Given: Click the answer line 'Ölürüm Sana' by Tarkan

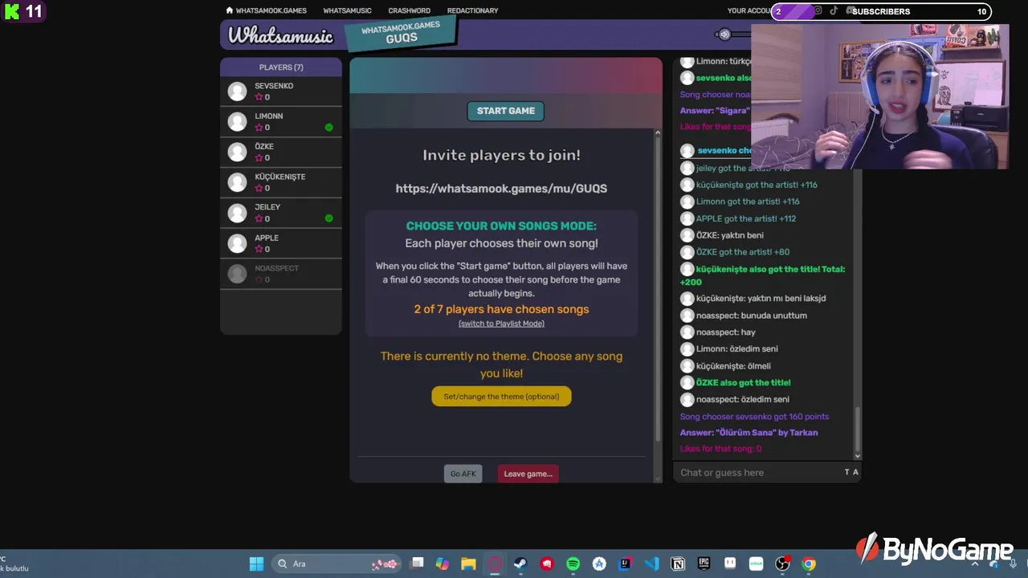Looking at the screenshot, I should point(749,432).
